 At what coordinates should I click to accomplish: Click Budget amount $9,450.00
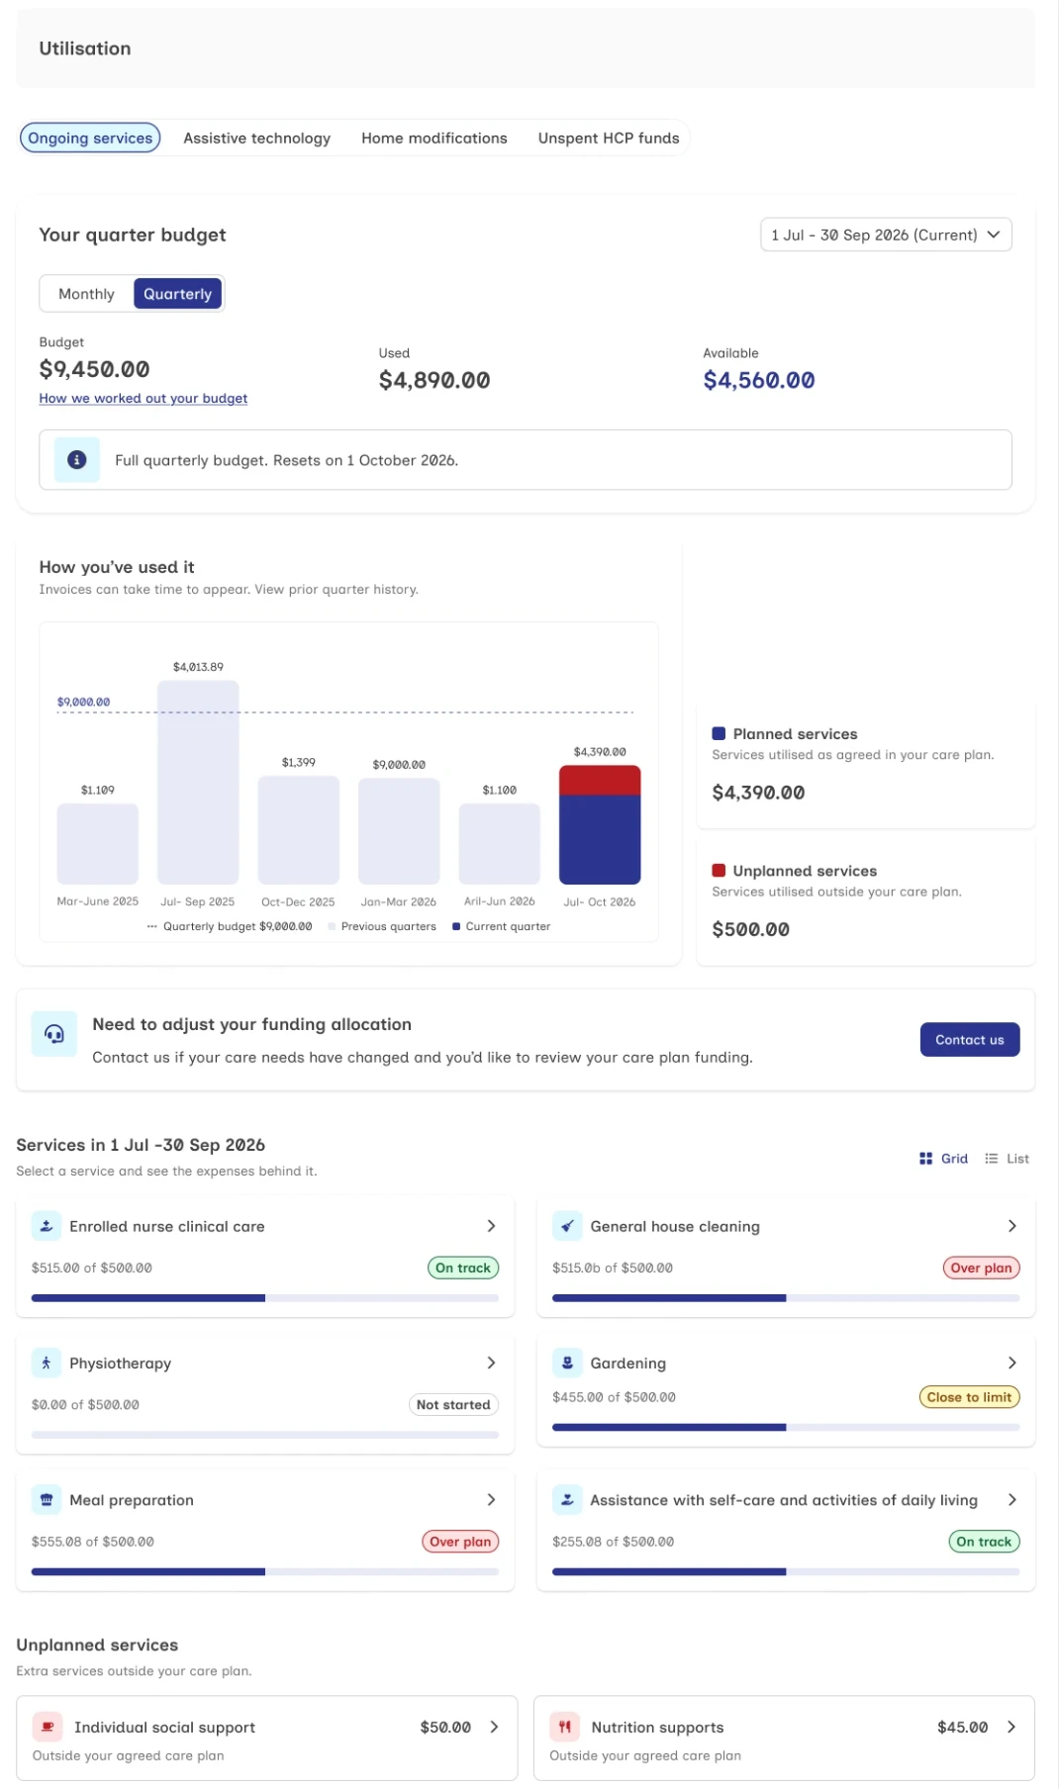[x=94, y=369]
